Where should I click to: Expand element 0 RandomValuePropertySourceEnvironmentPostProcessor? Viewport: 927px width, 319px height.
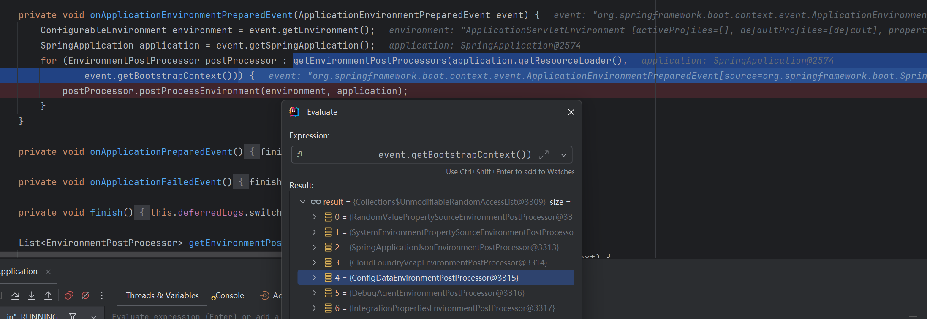point(314,217)
